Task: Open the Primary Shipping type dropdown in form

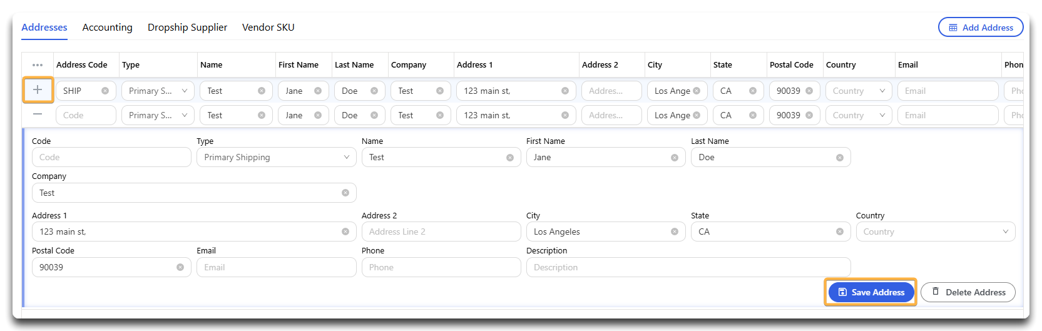Action: tap(277, 157)
